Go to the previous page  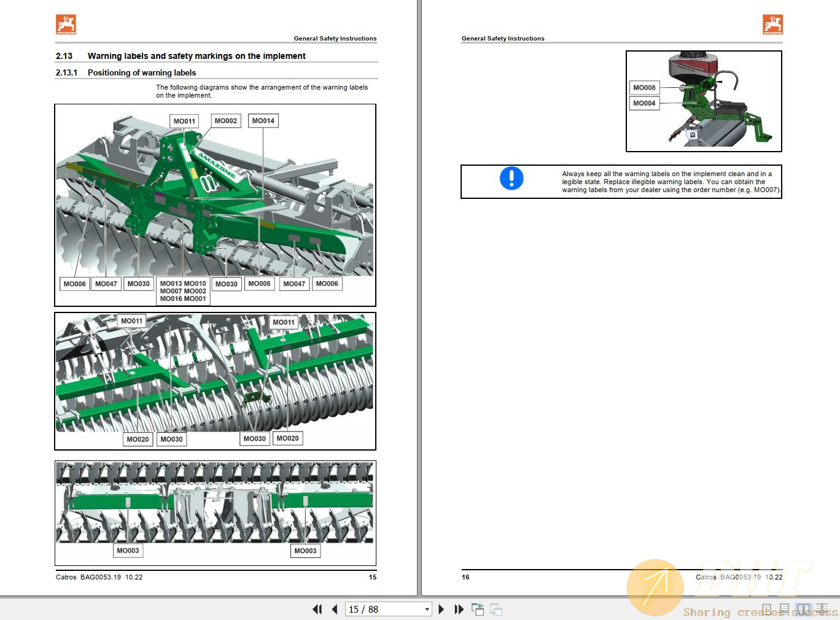pyautogui.click(x=335, y=610)
